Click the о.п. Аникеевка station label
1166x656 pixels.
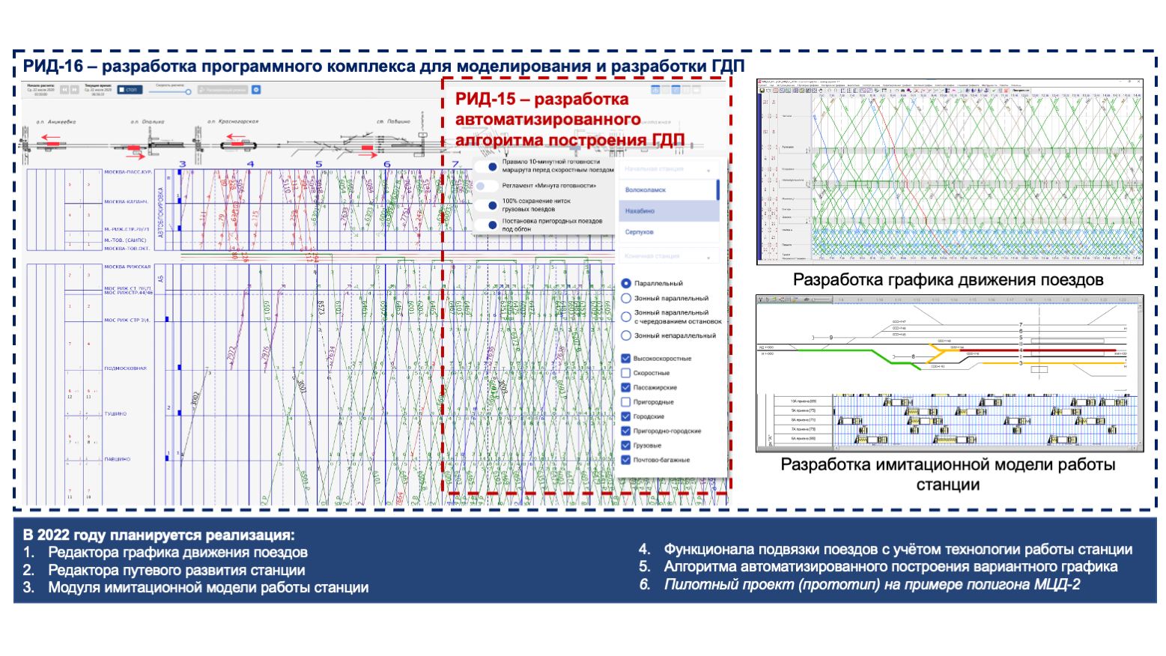pos(56,121)
